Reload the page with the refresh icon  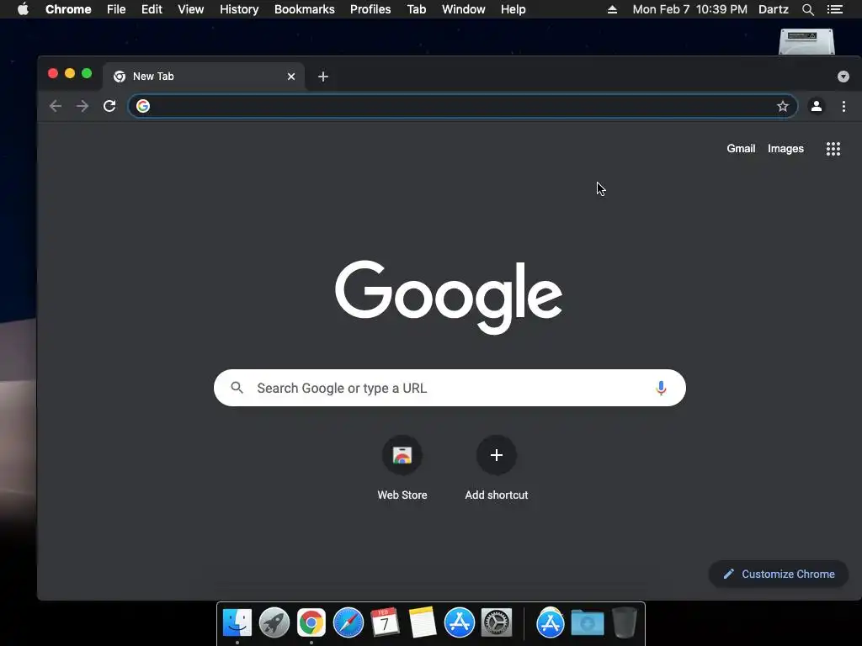tap(109, 106)
